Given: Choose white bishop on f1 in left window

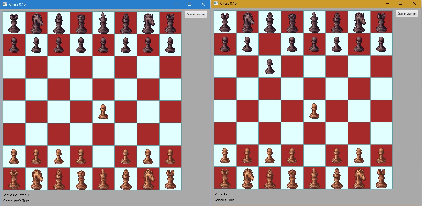Looking at the screenshot, I should point(126,179).
